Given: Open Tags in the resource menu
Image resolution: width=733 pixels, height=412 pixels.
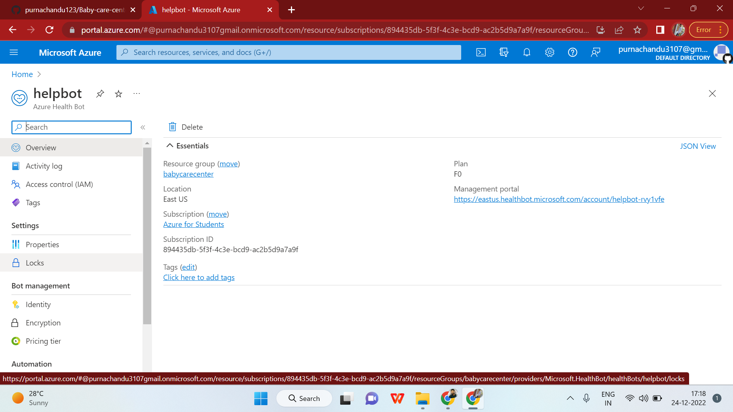Looking at the screenshot, I should point(71,203).
